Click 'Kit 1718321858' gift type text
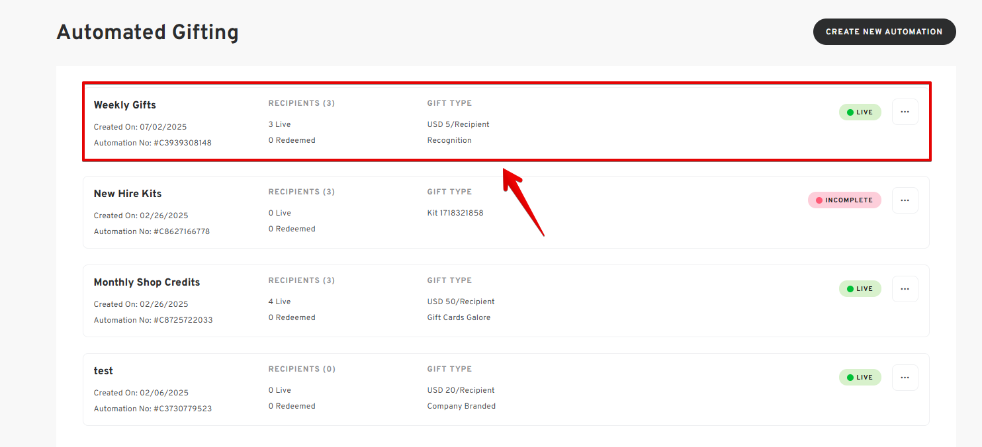The height and width of the screenshot is (447, 982). pyautogui.click(x=455, y=213)
